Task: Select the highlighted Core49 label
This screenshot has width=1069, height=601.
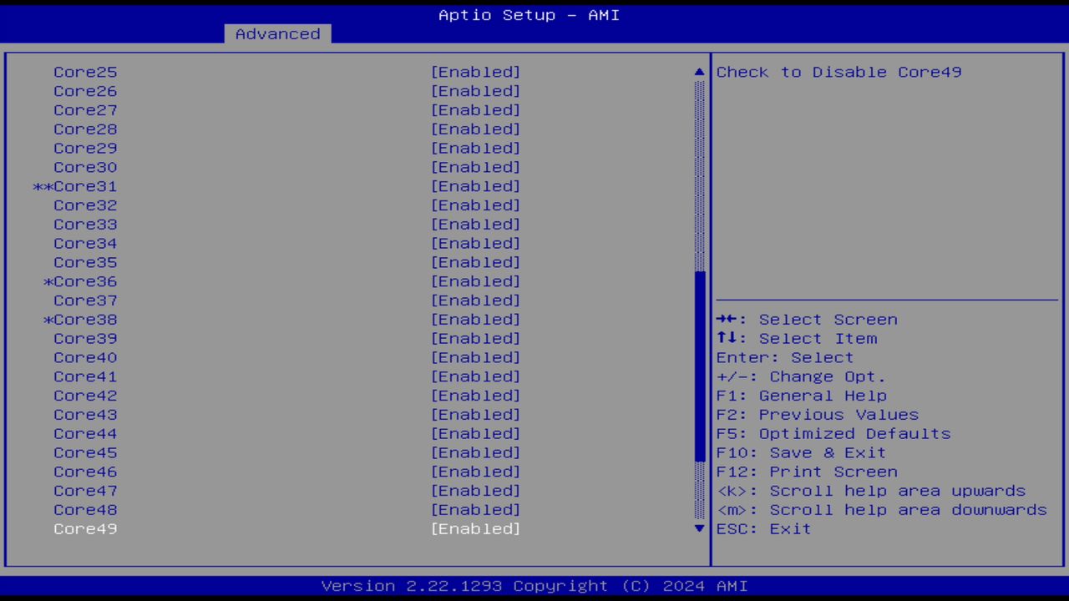Action: pyautogui.click(x=85, y=528)
